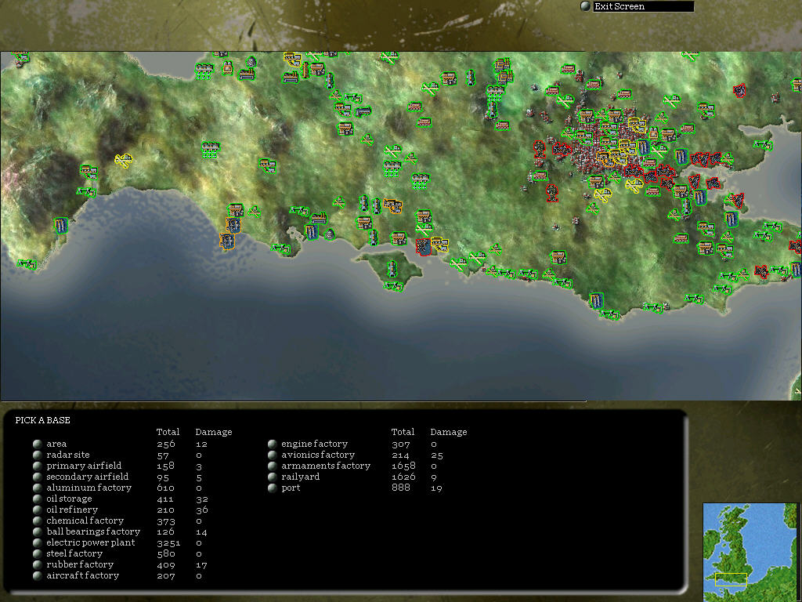802x602 pixels.
Task: Select the radar site on the Isle of Wight's south shore
Action: click(393, 285)
